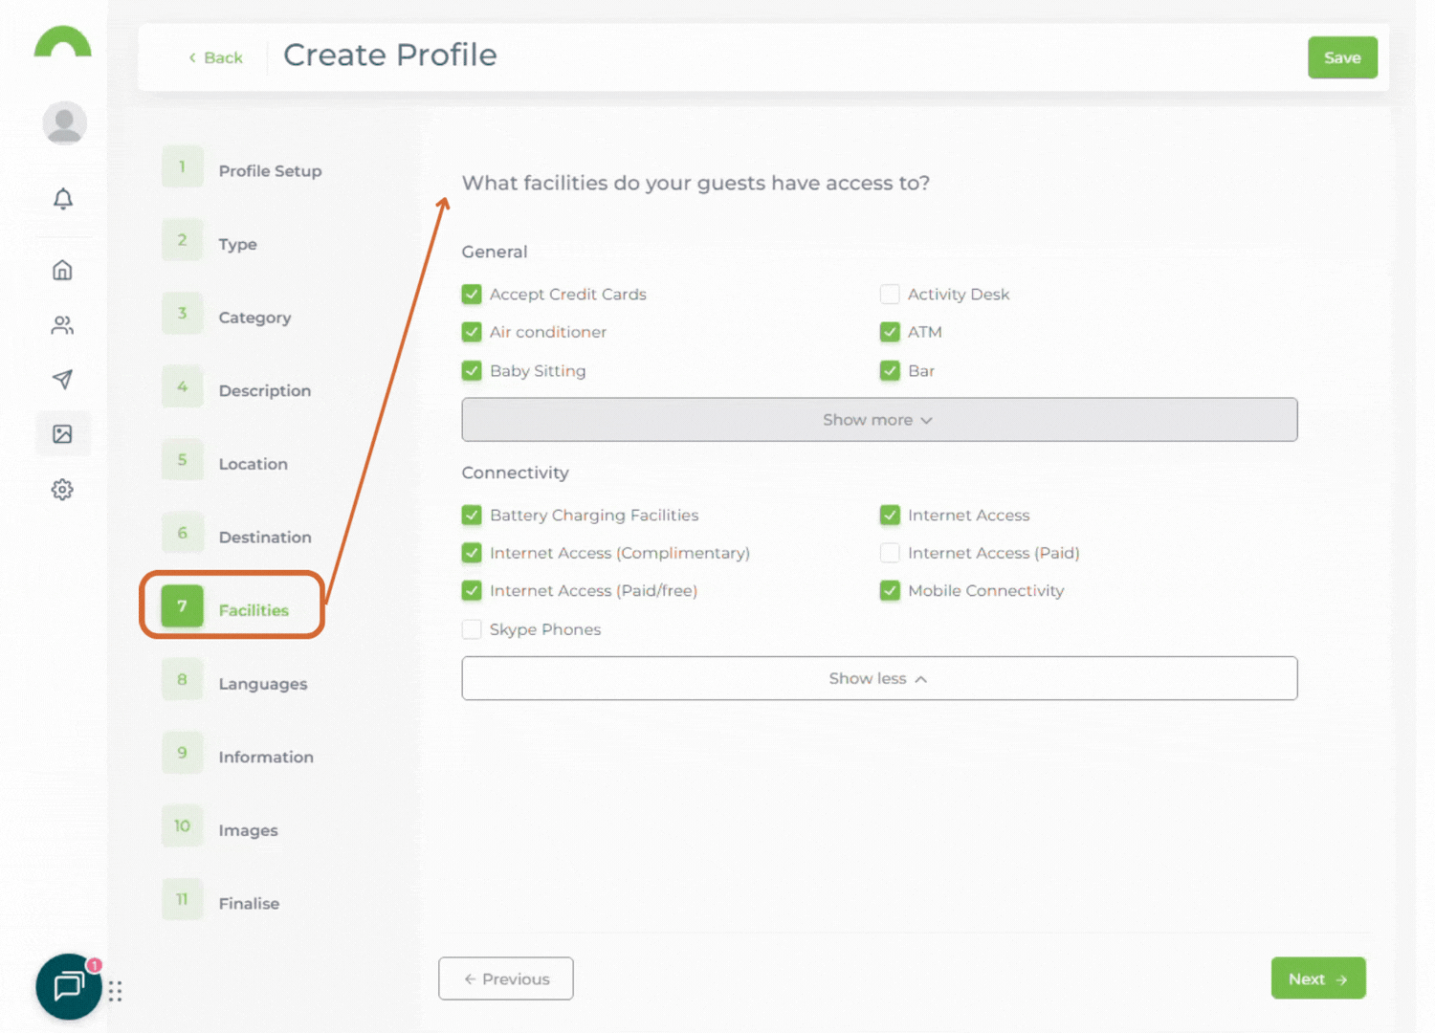Open the image gallery sidebar icon
Viewport: 1435px width, 1033px height.
(x=63, y=434)
